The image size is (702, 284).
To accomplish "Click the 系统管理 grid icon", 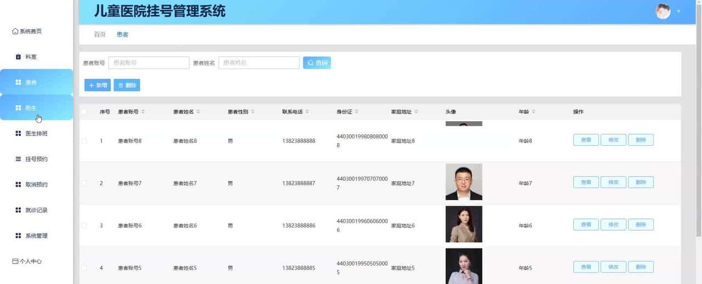I will pyautogui.click(x=18, y=236).
